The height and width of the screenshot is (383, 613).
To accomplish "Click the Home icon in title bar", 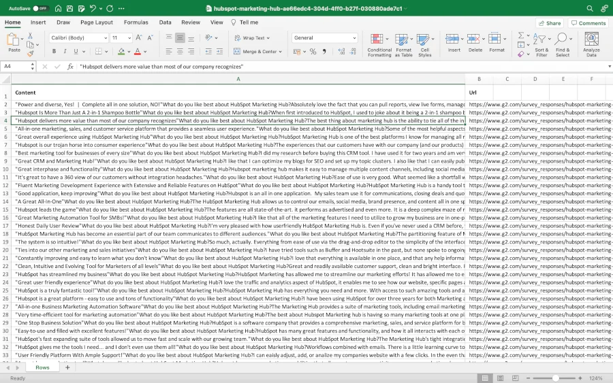I will tap(58, 8).
